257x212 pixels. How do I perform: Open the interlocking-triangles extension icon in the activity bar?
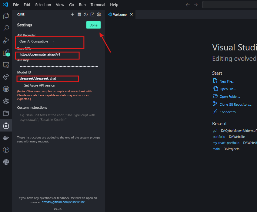(x=6, y=101)
